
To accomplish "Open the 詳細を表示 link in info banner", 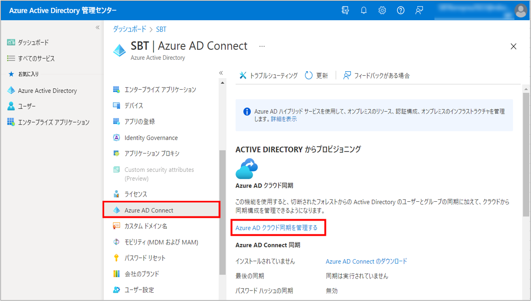I will click(x=284, y=119).
